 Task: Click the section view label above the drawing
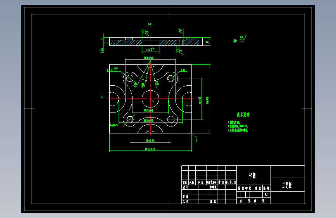150,24
